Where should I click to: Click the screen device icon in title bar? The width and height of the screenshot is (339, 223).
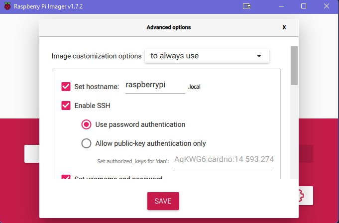(246, 6)
